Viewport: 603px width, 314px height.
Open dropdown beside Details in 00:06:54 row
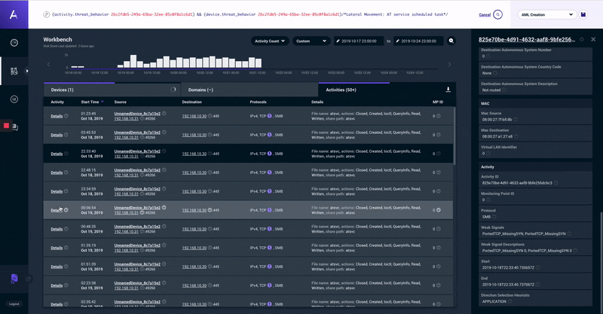[66, 210]
